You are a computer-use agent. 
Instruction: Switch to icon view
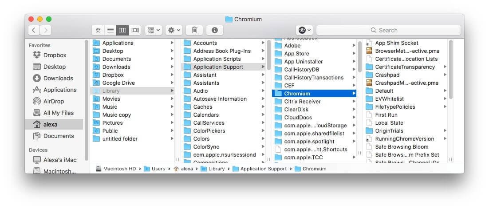tap(98, 30)
